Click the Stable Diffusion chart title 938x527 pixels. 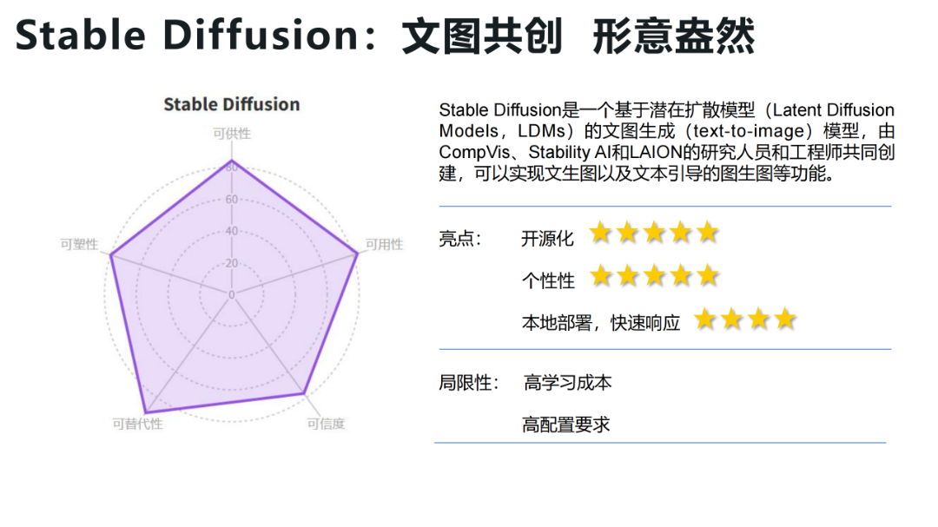click(x=232, y=104)
